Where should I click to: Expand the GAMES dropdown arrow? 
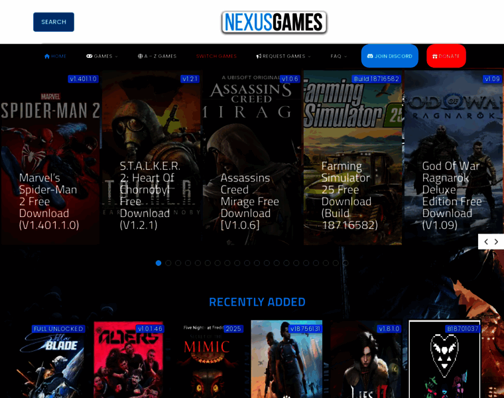point(116,56)
